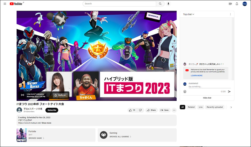251x147 pixels.
Task: Click the 0/200 character counter
Action: (223, 92)
